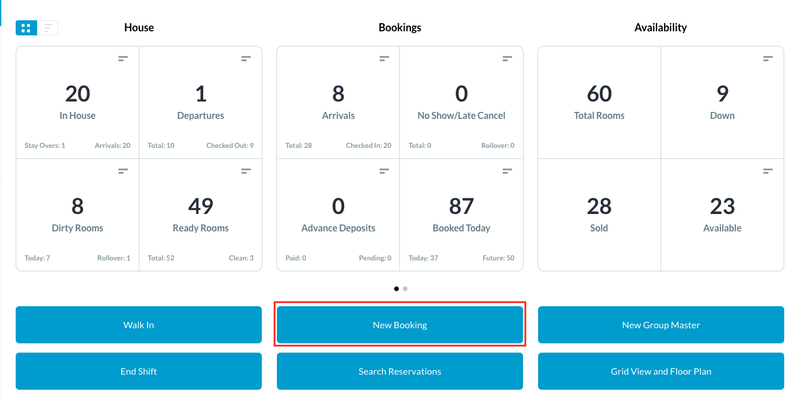The height and width of the screenshot is (399, 797).
Task: Open the Departures tile menu icon
Action: 246,59
